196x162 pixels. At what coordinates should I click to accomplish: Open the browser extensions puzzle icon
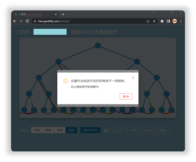(x=162, y=21)
